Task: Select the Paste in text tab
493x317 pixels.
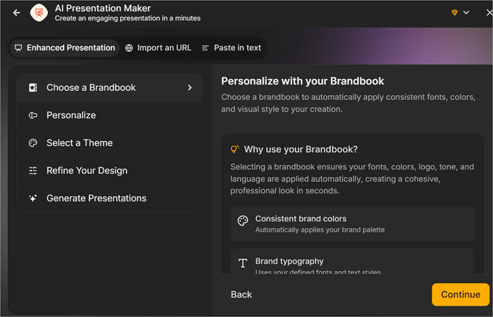Action: point(231,48)
